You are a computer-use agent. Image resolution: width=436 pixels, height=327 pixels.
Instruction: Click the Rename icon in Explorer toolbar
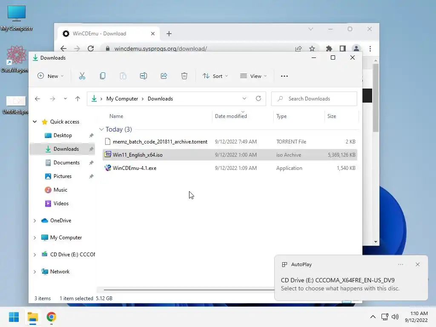(x=143, y=76)
